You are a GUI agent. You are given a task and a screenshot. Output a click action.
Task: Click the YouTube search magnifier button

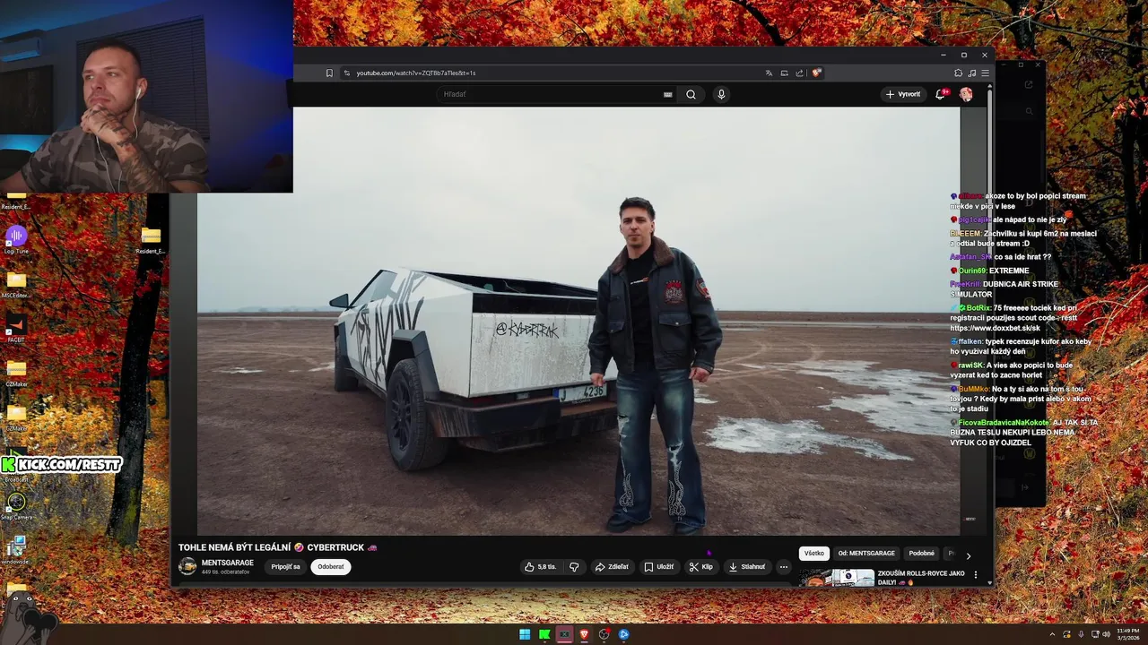pyautogui.click(x=691, y=94)
